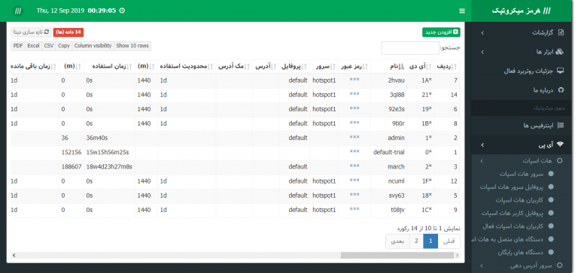Reveal the masked password for march row
Screen dimensions: 578x273
coord(354,166)
